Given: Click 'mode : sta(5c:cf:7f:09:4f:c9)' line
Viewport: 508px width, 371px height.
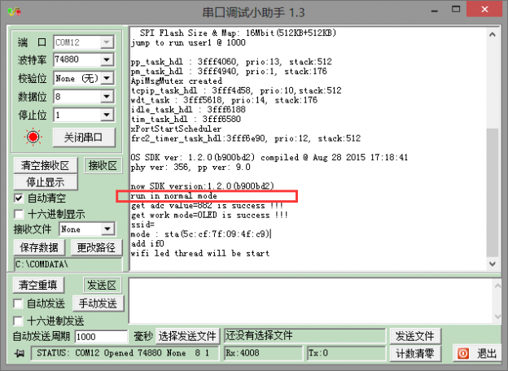Looking at the screenshot, I should (200, 234).
